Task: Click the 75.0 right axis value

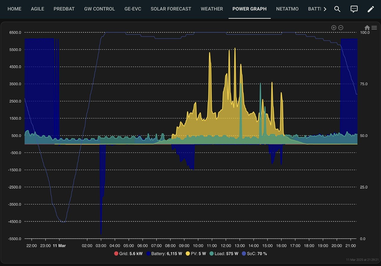Action: pos(364,84)
